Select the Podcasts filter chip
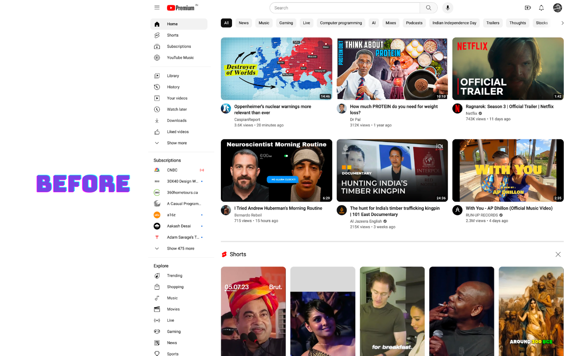This screenshot has height=356, width=570. tap(414, 23)
